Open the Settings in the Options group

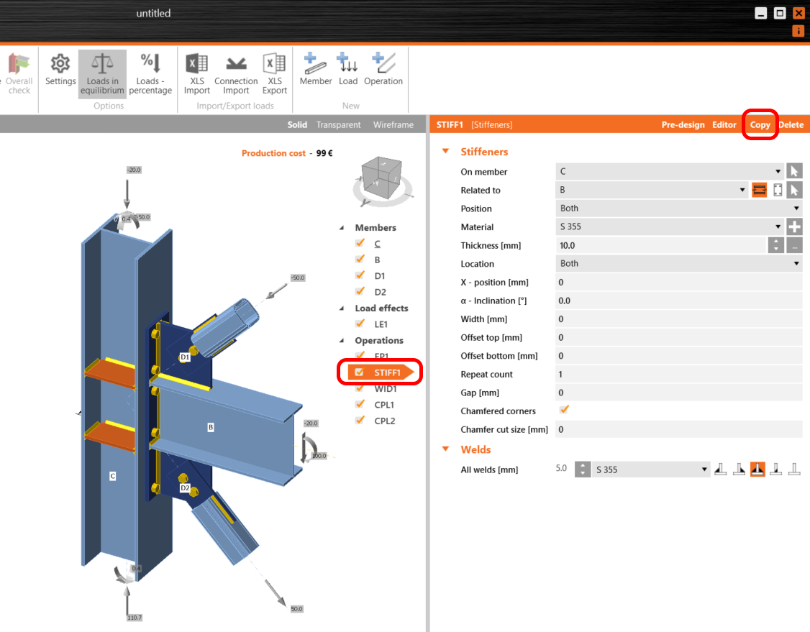click(60, 73)
